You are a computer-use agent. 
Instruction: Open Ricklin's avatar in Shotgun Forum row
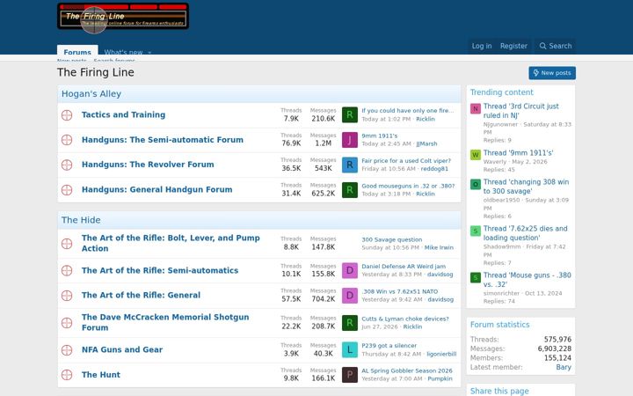coord(350,323)
